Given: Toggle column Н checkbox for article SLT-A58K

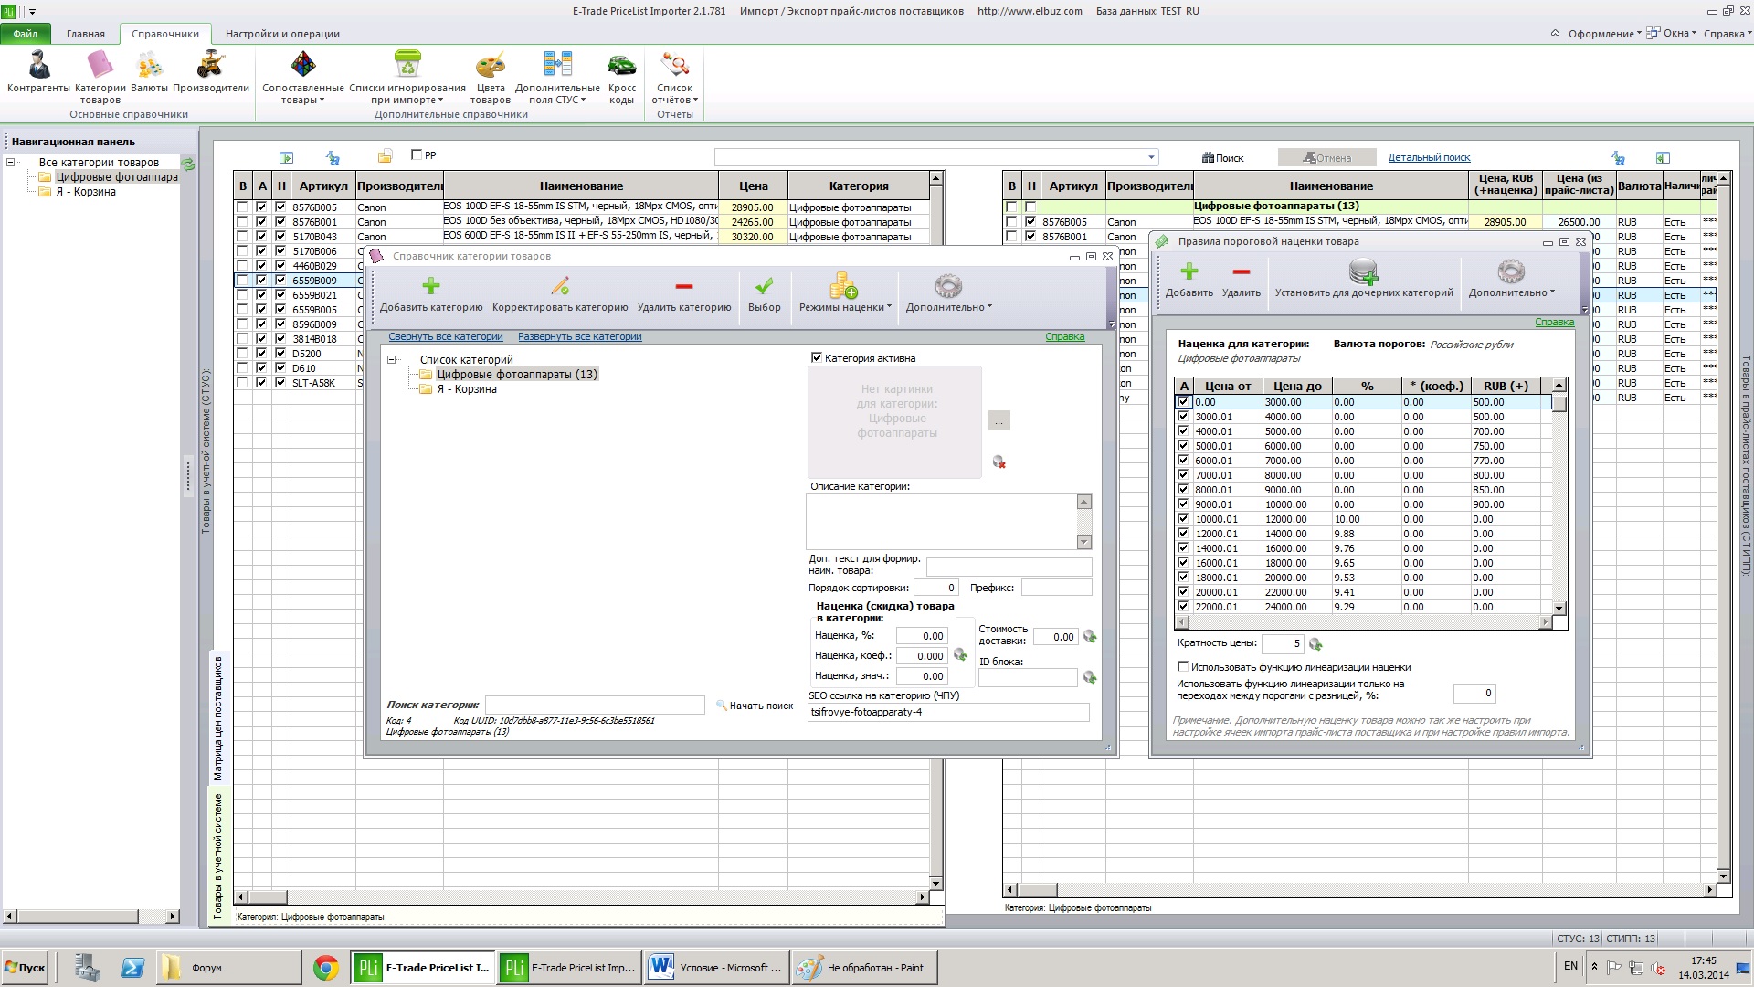Looking at the screenshot, I should click(x=280, y=382).
